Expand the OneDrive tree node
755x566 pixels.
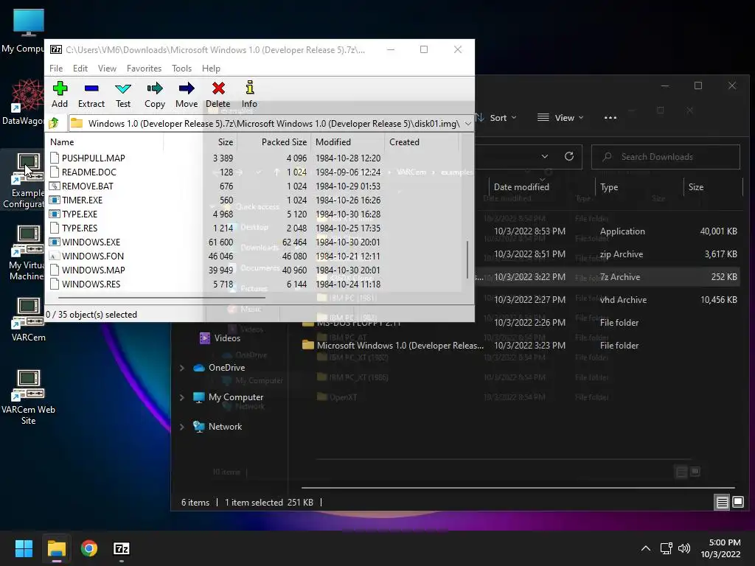pos(182,368)
